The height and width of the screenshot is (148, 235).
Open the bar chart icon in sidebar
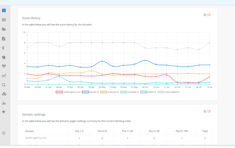point(4,103)
